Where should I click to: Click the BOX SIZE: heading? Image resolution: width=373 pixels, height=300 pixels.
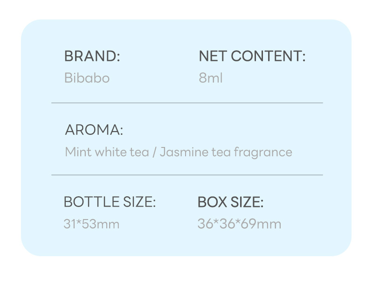[230, 202]
